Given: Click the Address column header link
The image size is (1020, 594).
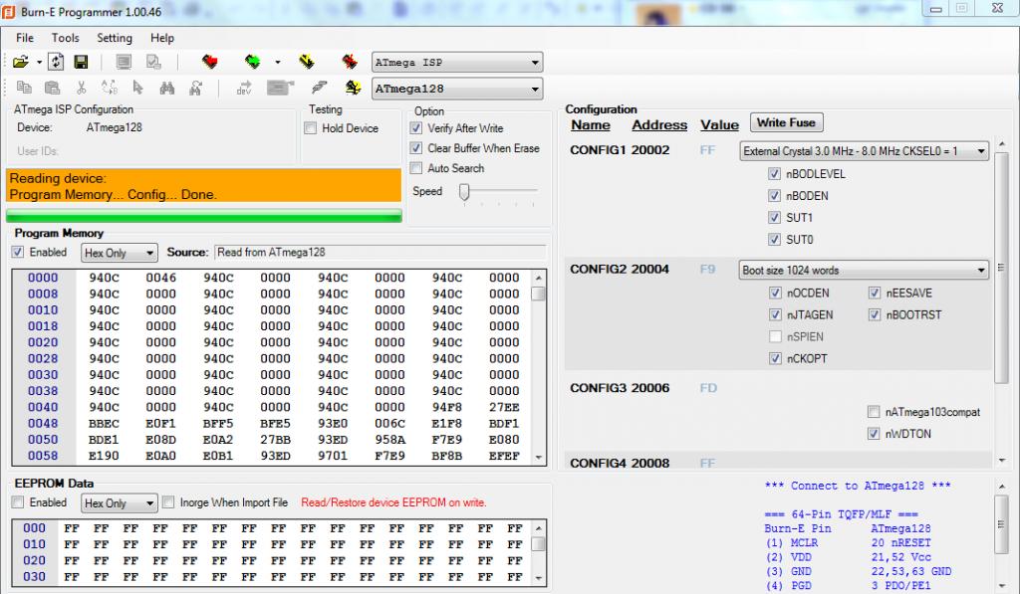Looking at the screenshot, I should coord(659,125).
